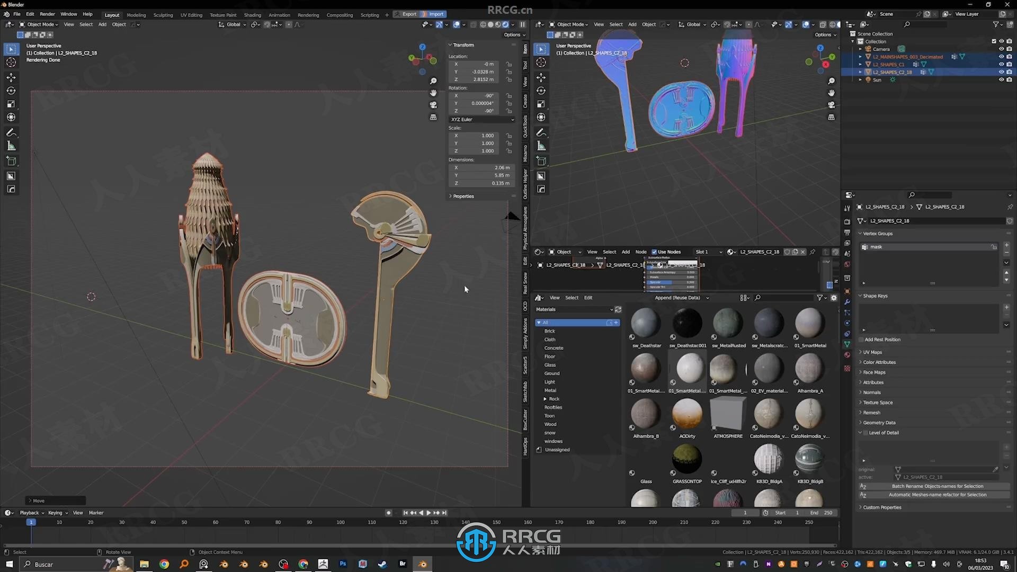Screen dimensions: 1017x572
Task: Open the File menu
Action: pyautogui.click(x=17, y=14)
